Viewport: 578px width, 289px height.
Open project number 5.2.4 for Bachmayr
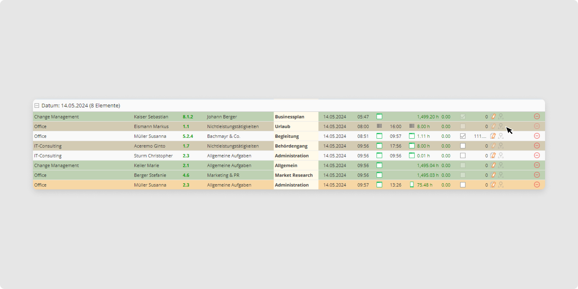(188, 136)
